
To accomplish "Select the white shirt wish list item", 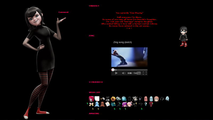I will point(97,99).
